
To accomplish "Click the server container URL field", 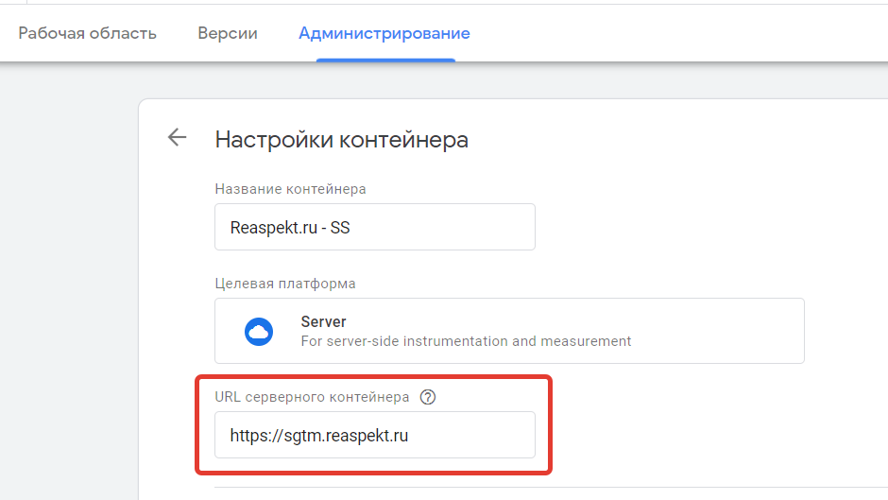I will click(374, 435).
